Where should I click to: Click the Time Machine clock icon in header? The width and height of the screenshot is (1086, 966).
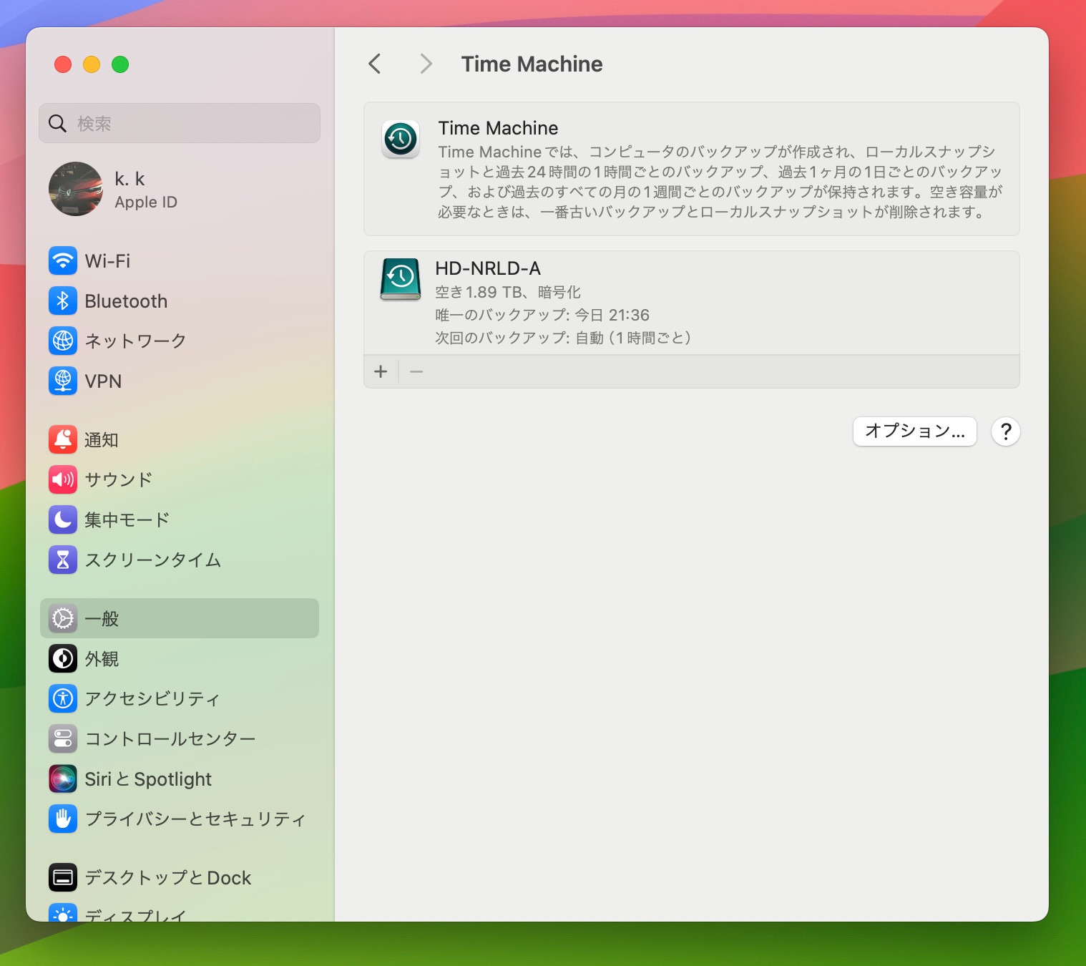[x=401, y=139]
